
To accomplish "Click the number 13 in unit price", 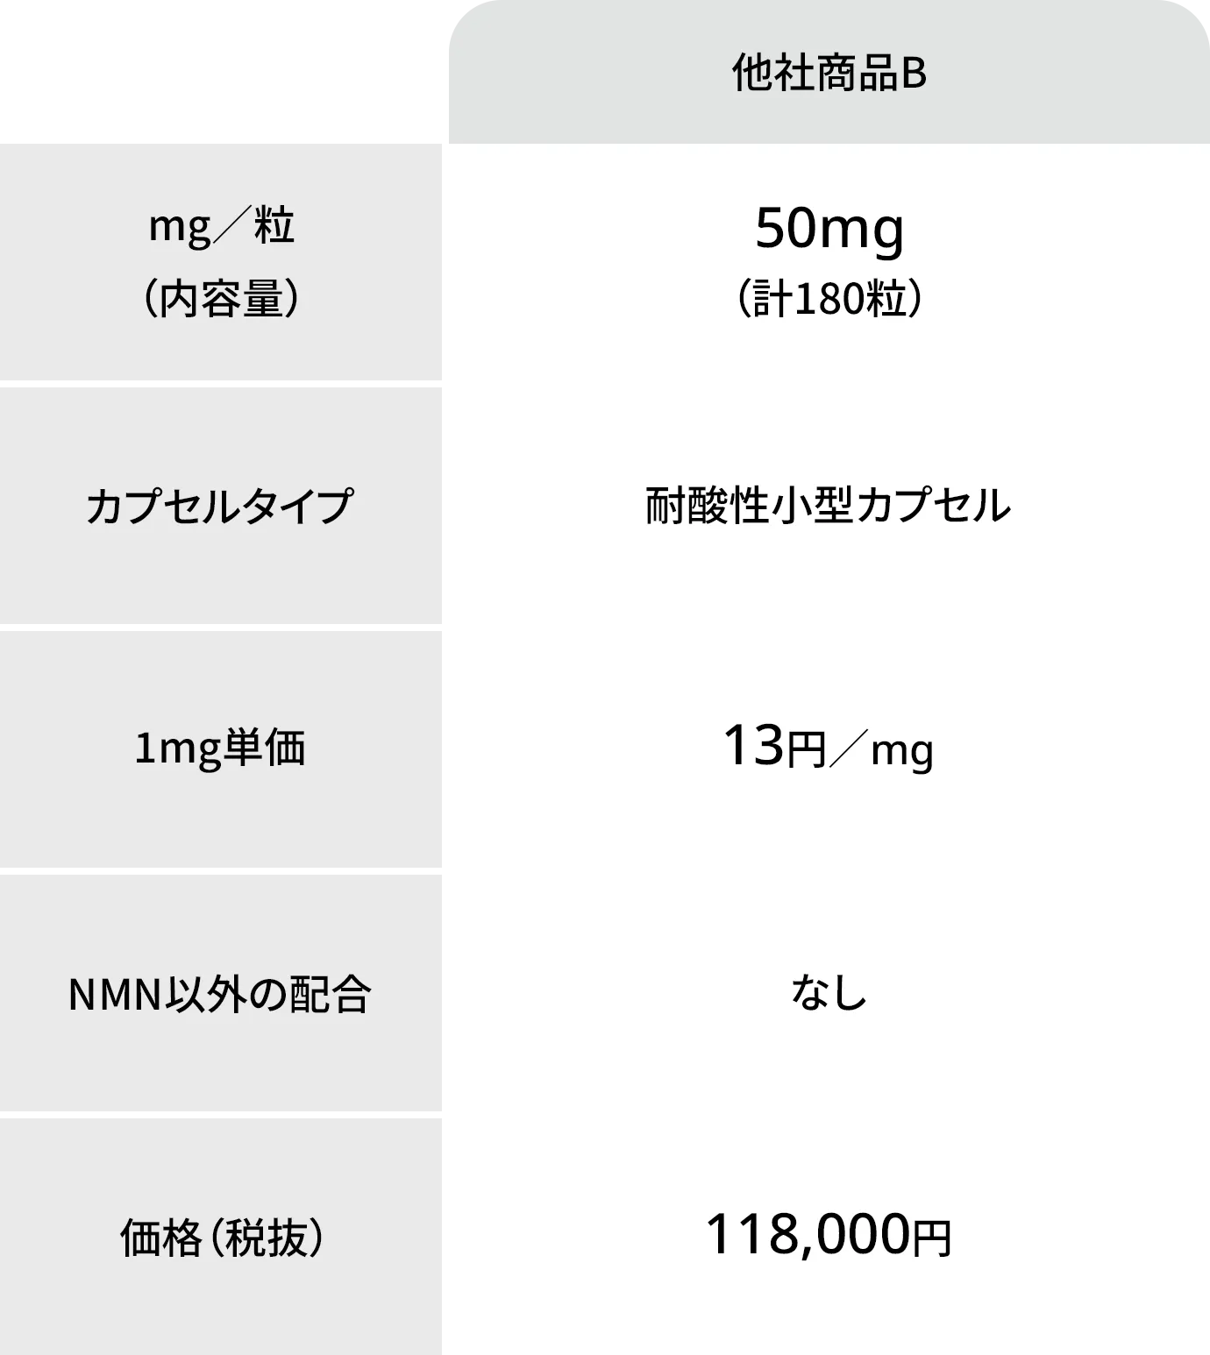I will [x=753, y=748].
